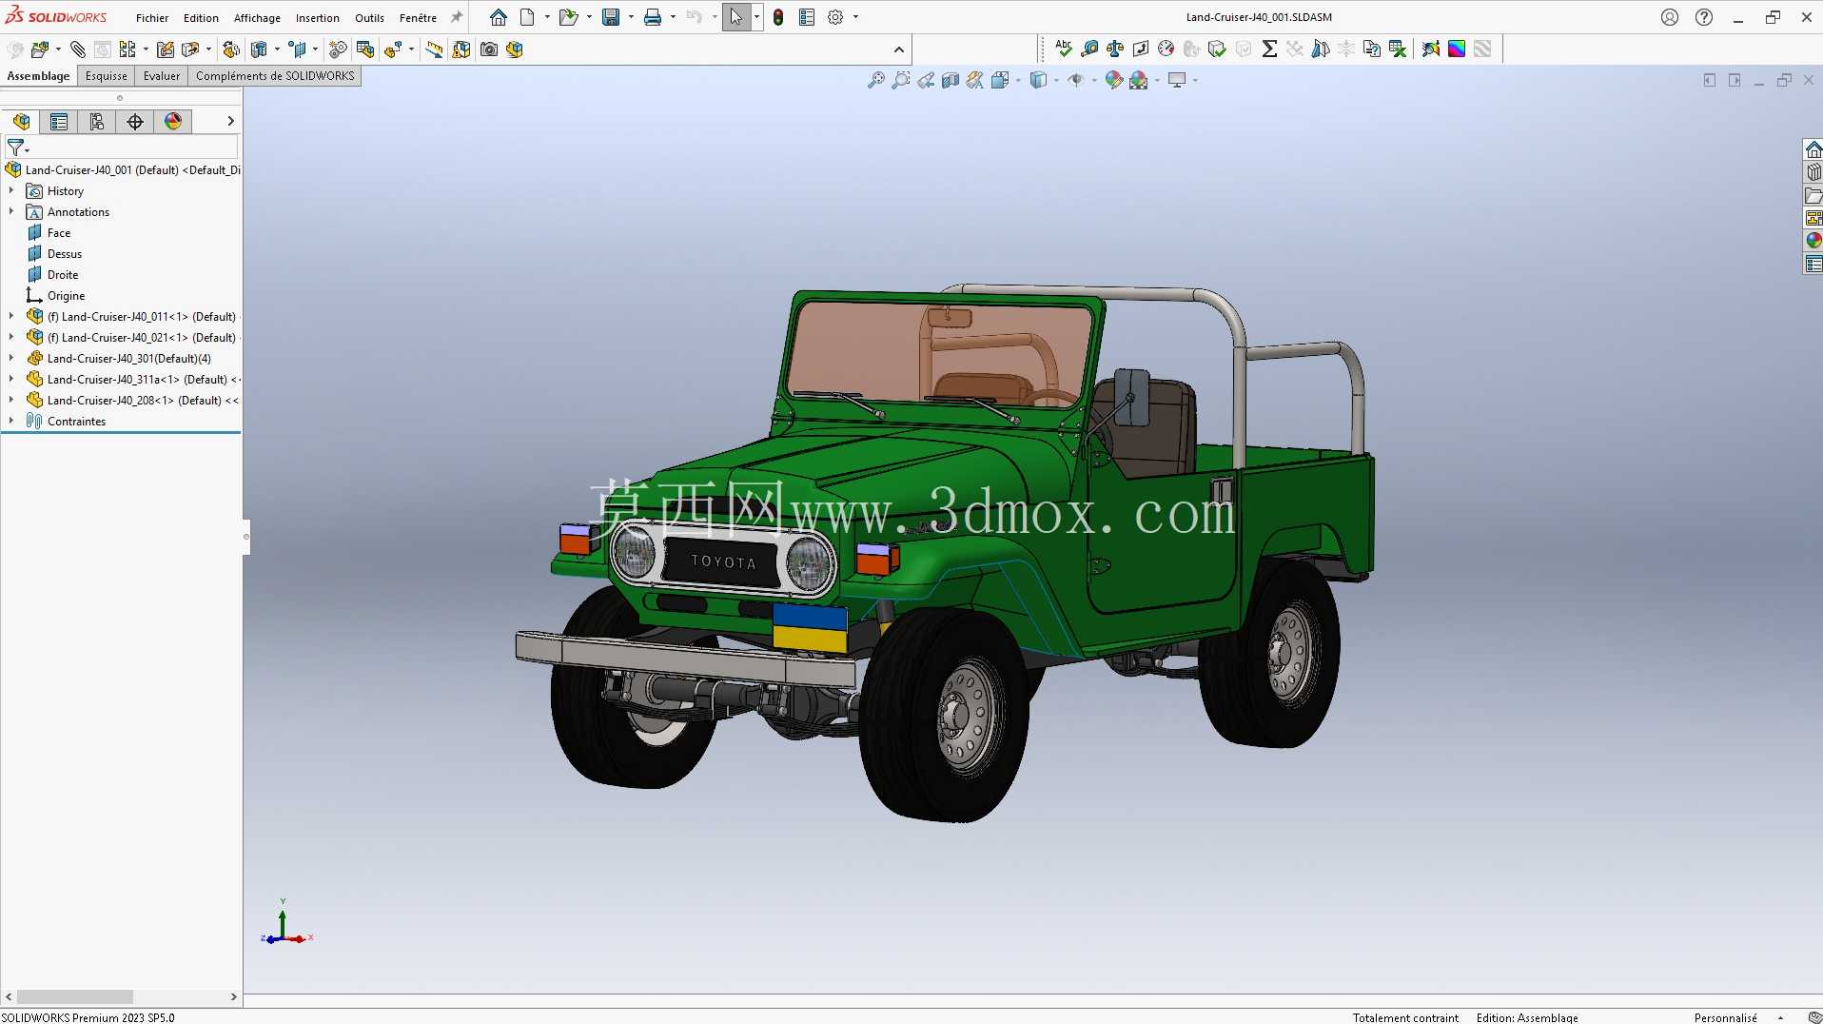This screenshot has width=1823, height=1024.
Task: Switch to the Esquisse tab
Action: coord(106,76)
